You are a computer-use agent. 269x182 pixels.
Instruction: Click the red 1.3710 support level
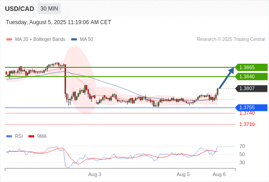click(x=247, y=124)
